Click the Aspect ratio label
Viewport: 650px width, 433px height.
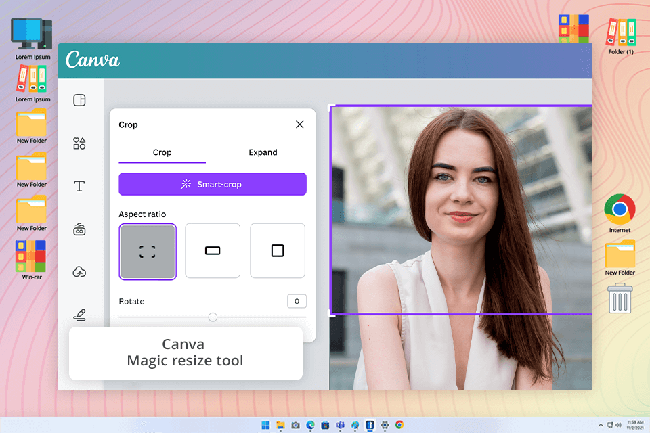coord(142,214)
